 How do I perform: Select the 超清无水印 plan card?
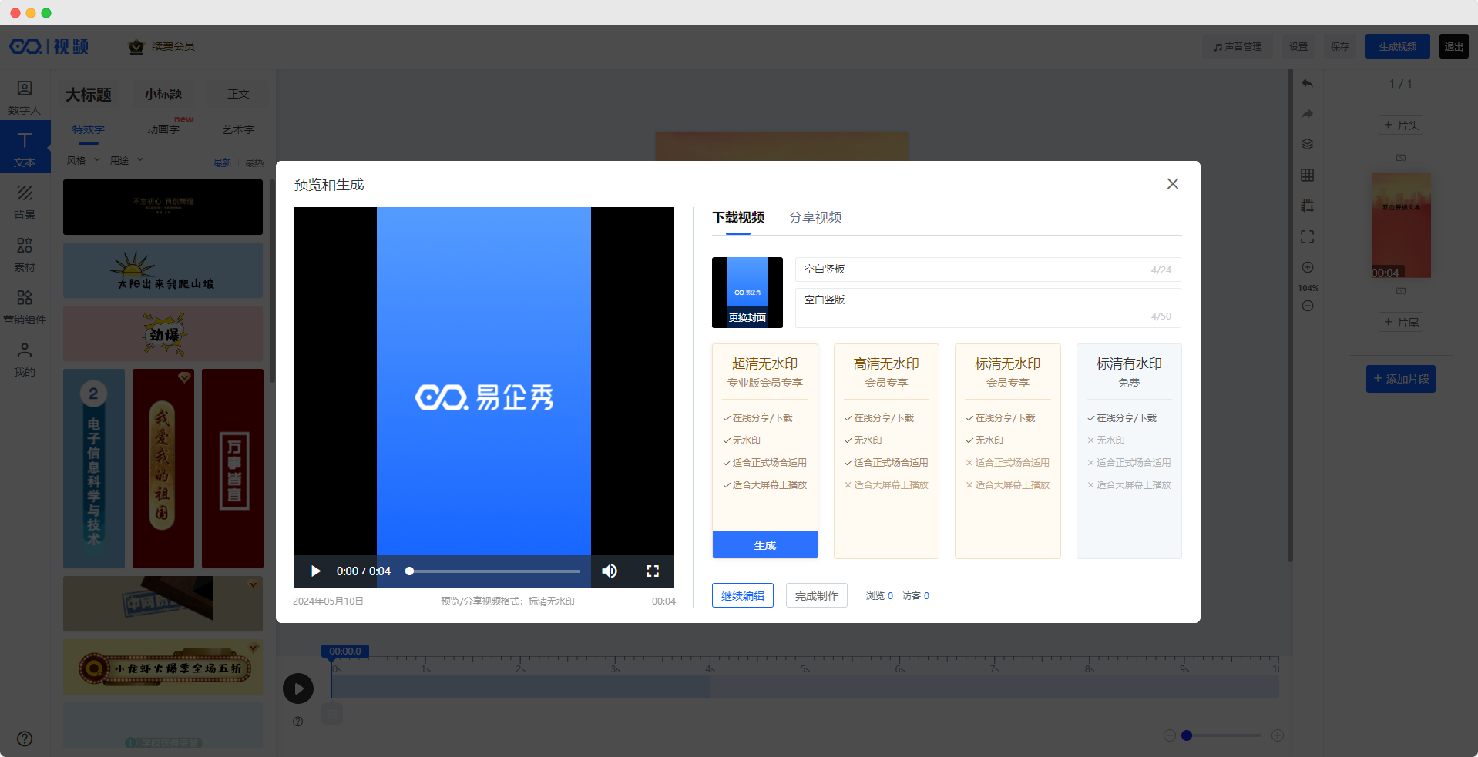(764, 451)
